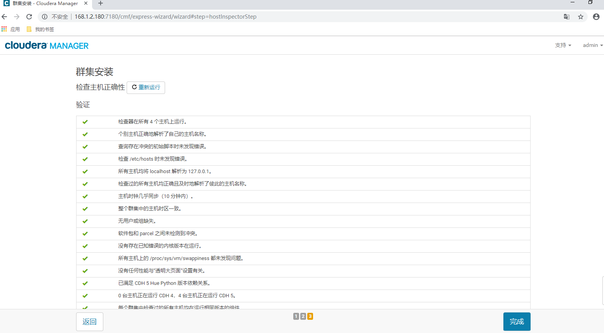Select text 已满足 CDH 5 Hue Python 版本依赖关系
Viewport: 604px width, 333px height.
point(165,283)
